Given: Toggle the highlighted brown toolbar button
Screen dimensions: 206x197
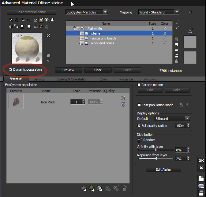Looking at the screenshot, I should point(41,20).
